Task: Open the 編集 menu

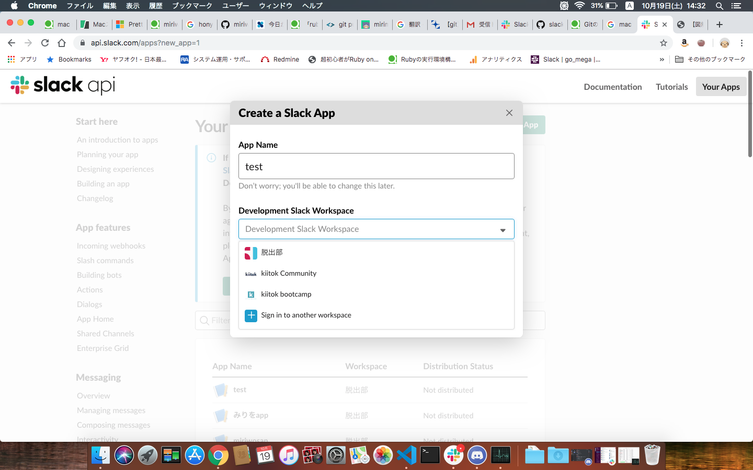Action: pyautogui.click(x=110, y=6)
